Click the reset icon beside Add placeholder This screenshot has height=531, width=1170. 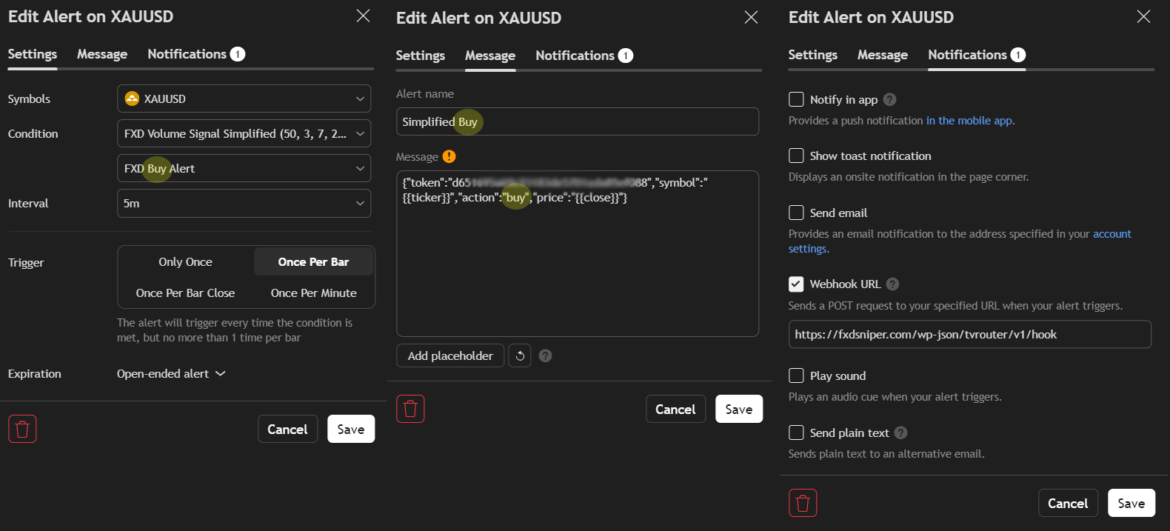click(520, 355)
